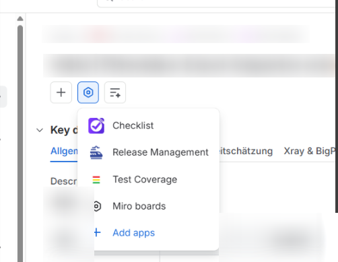Viewport: 338px width, 262px height.
Task: Click the scrollbar up arrow
Action: pyautogui.click(x=20, y=19)
